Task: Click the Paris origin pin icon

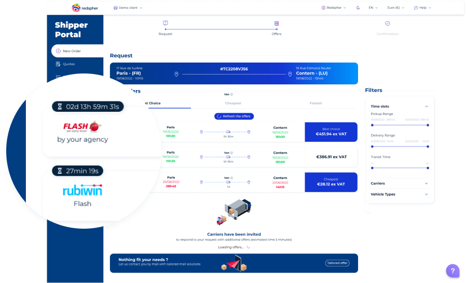Action: tap(176, 74)
